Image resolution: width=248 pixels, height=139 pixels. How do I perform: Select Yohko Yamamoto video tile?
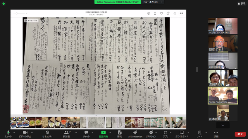(223, 95)
